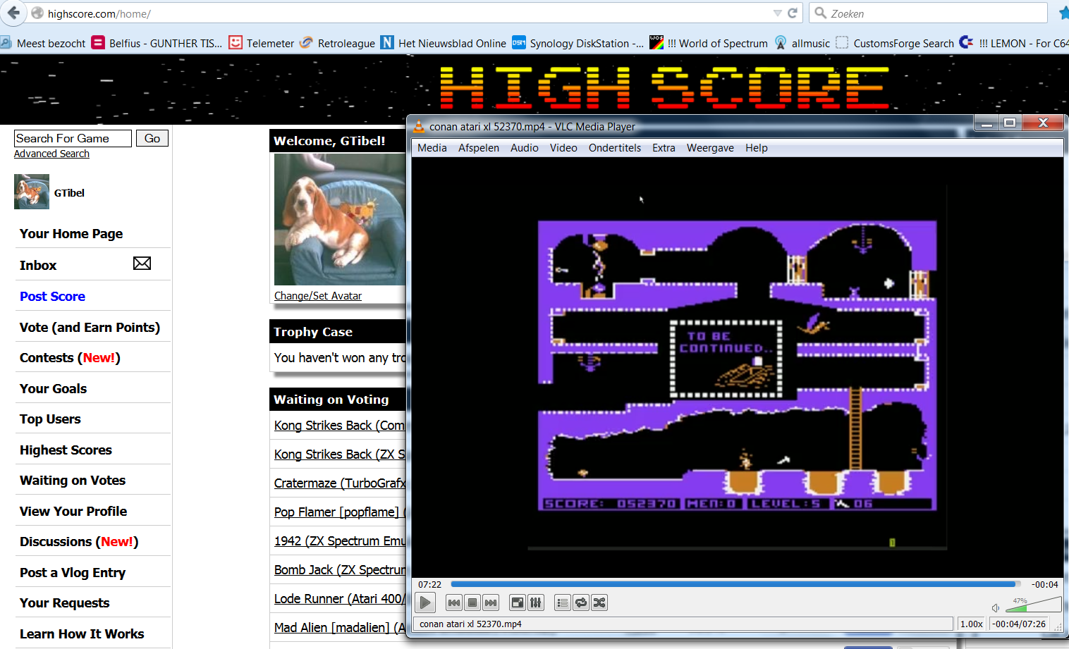Open the Telemeter bookmark
This screenshot has width=1069, height=649.
[x=261, y=43]
